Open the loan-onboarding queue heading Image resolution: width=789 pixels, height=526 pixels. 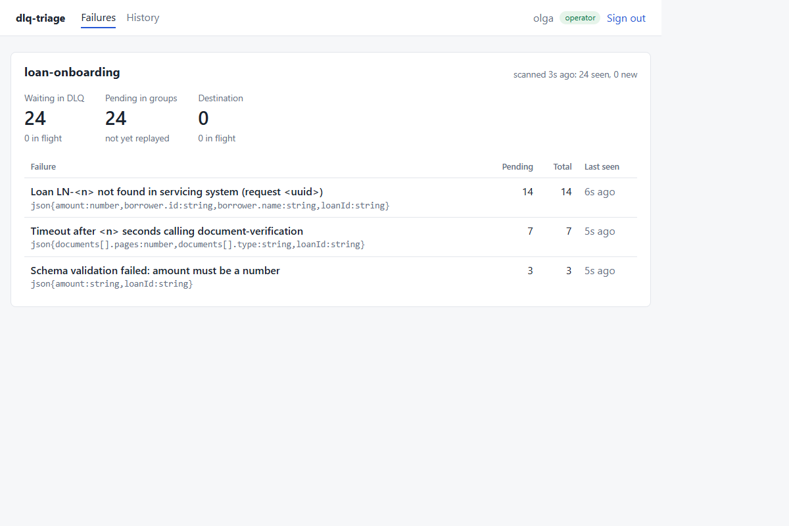pos(72,72)
